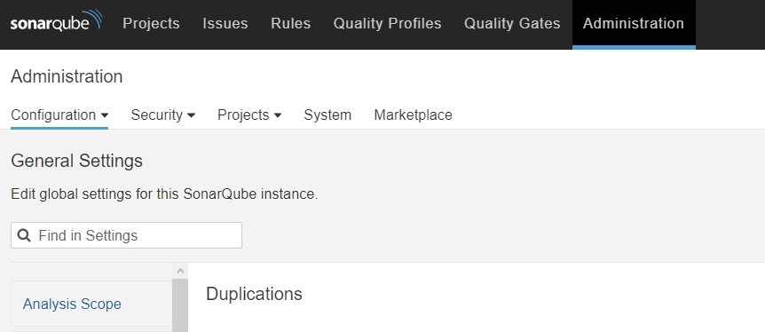The height and width of the screenshot is (332, 765).
Task: Switch to the System tab
Action: (x=327, y=115)
